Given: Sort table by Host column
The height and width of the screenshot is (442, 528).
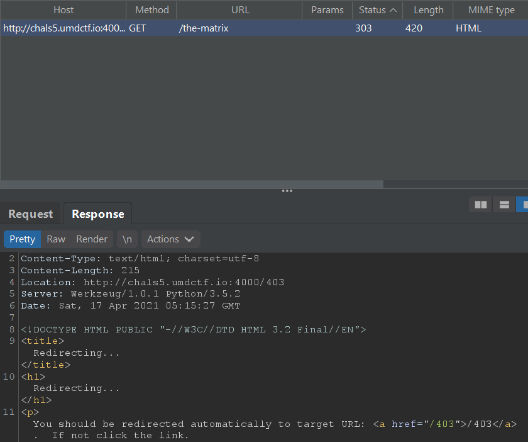Looking at the screenshot, I should click(x=63, y=10).
